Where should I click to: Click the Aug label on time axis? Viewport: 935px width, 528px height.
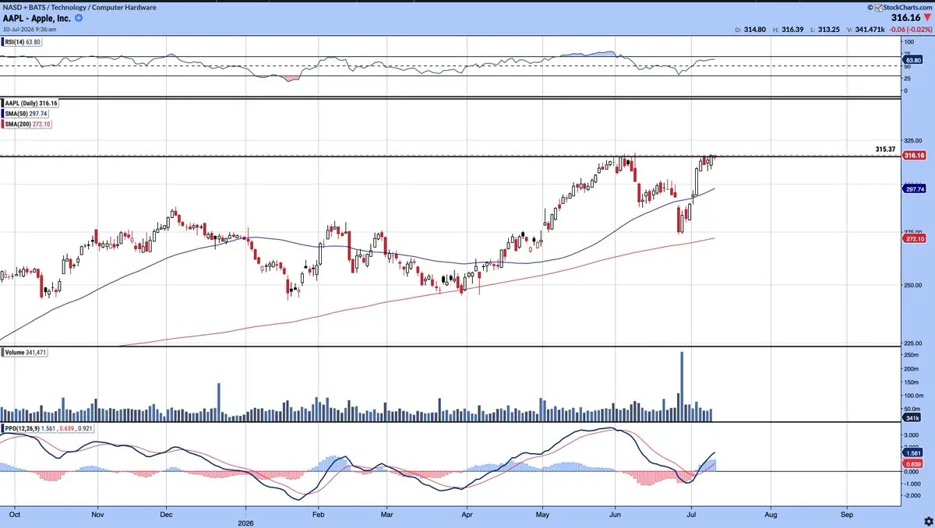771,514
